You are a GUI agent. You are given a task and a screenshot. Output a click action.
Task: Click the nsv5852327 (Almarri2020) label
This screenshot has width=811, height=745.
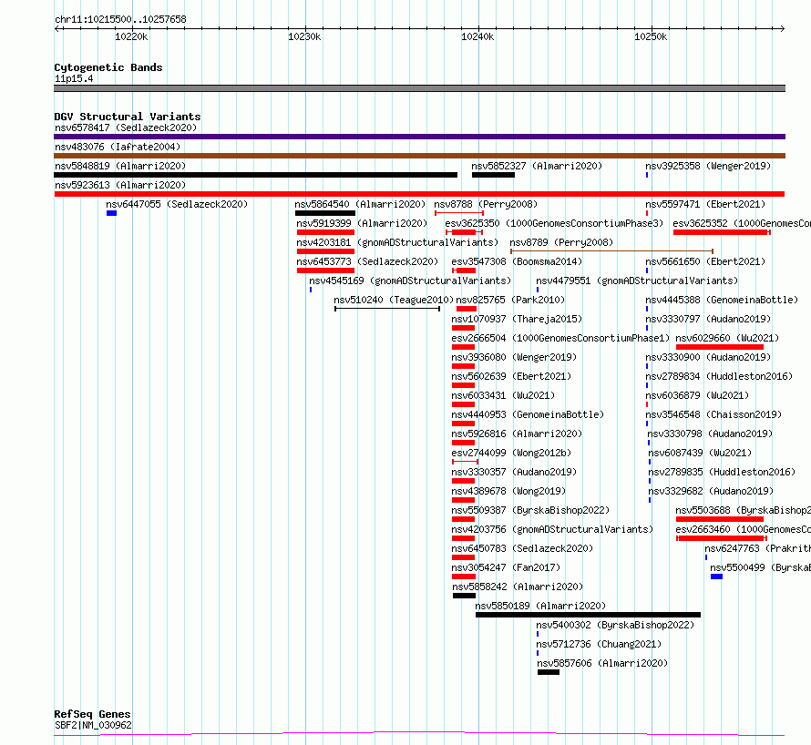[537, 166]
